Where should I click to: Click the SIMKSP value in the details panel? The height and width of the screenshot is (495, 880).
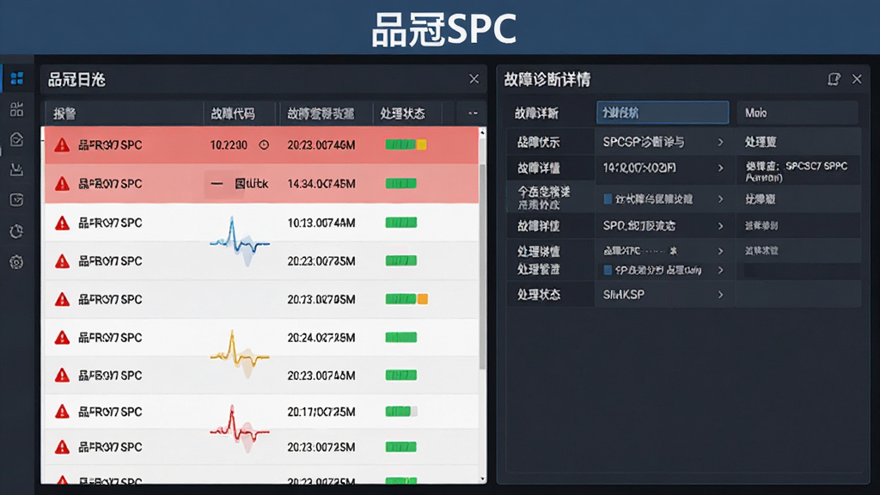point(624,295)
